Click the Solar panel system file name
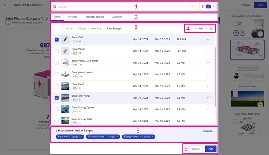 click(83, 72)
